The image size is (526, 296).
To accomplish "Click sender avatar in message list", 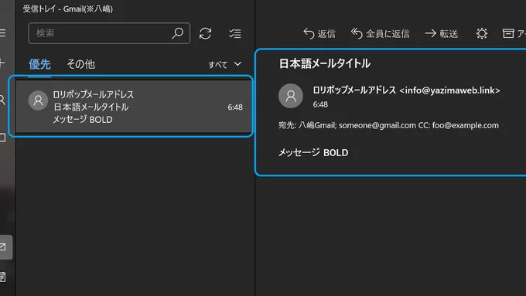I will point(38,100).
